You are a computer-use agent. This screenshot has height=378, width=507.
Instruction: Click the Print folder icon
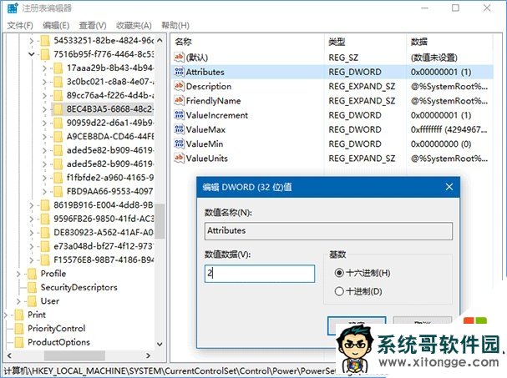click(19, 315)
